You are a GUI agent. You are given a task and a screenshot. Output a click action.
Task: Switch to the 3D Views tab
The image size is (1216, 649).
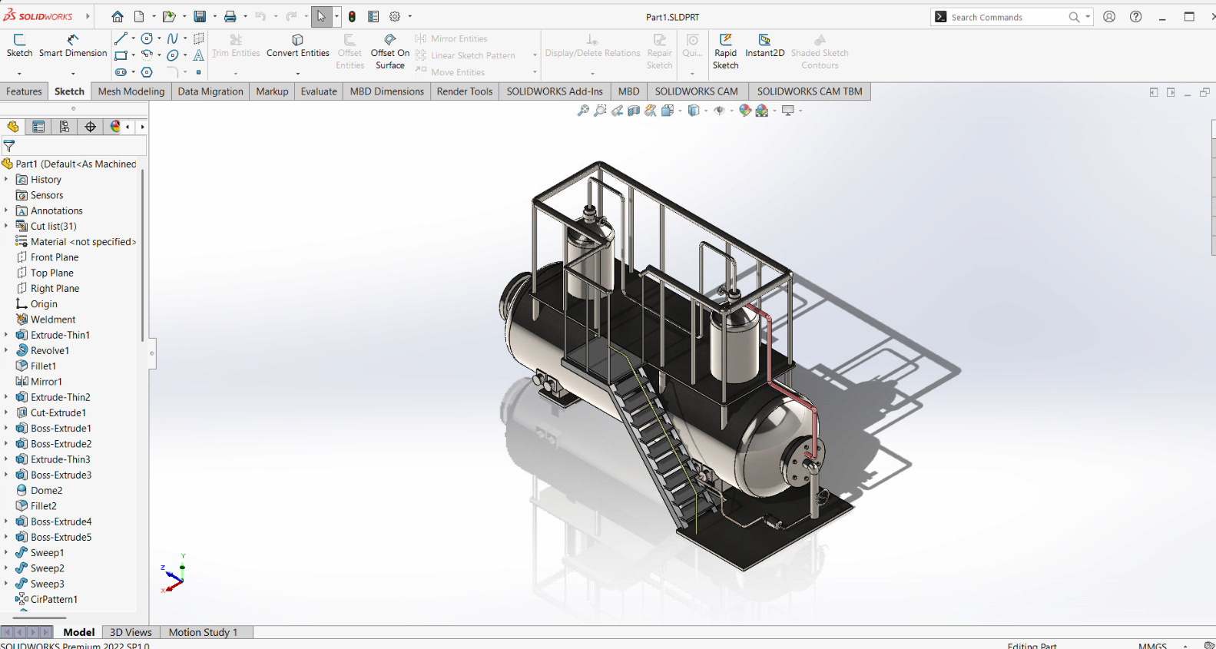point(131,632)
